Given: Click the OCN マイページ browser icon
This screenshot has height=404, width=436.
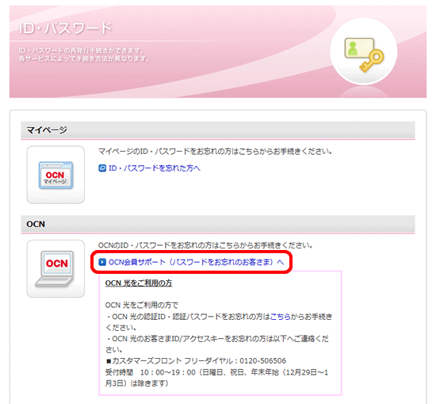Looking at the screenshot, I should tap(55, 175).
